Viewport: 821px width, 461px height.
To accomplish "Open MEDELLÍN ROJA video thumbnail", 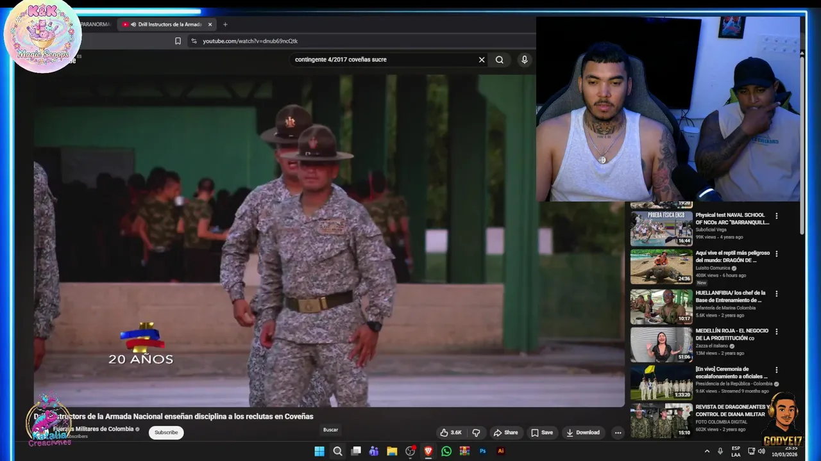I will pyautogui.click(x=661, y=344).
